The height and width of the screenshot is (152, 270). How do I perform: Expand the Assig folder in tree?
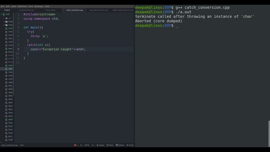4,22
